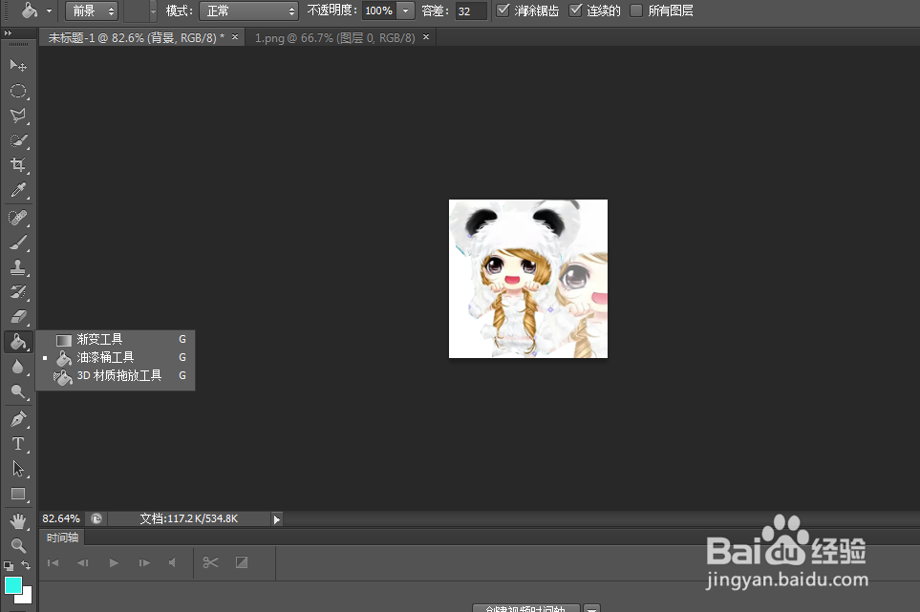Go to first frame in timeline

pos(53,562)
